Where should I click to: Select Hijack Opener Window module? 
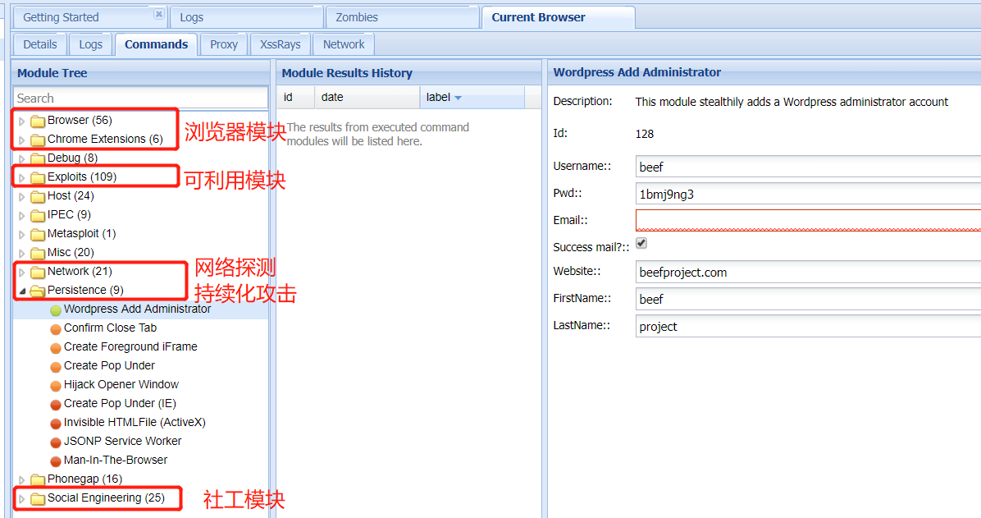[x=121, y=384]
